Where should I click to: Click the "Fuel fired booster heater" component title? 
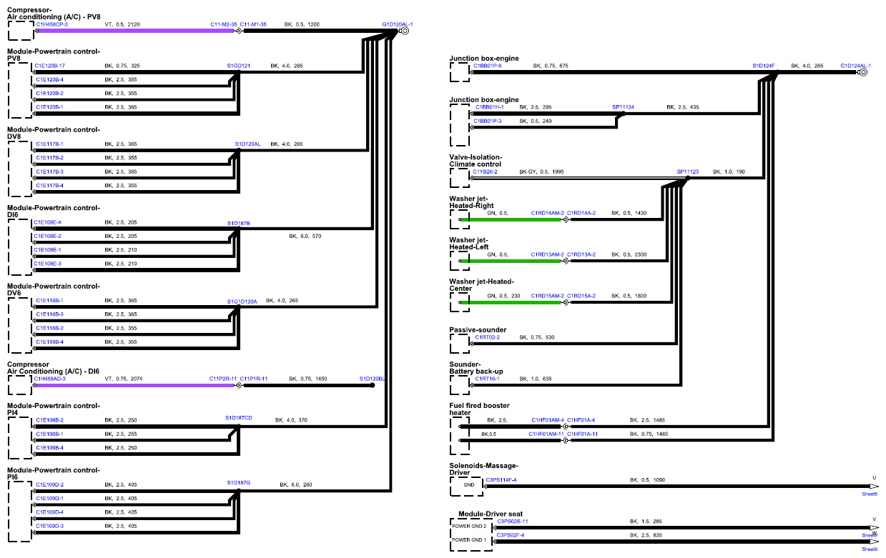pos(479,409)
